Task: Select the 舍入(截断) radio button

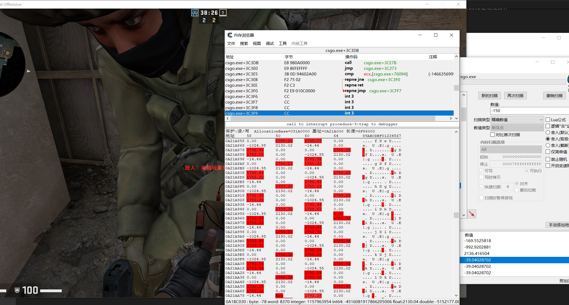Action: click(x=548, y=145)
